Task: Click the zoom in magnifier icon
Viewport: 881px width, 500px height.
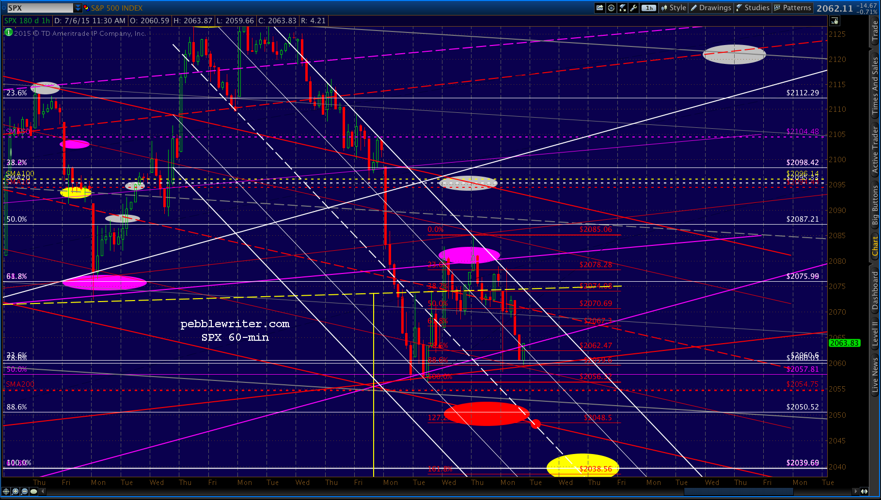Action: 16,491
